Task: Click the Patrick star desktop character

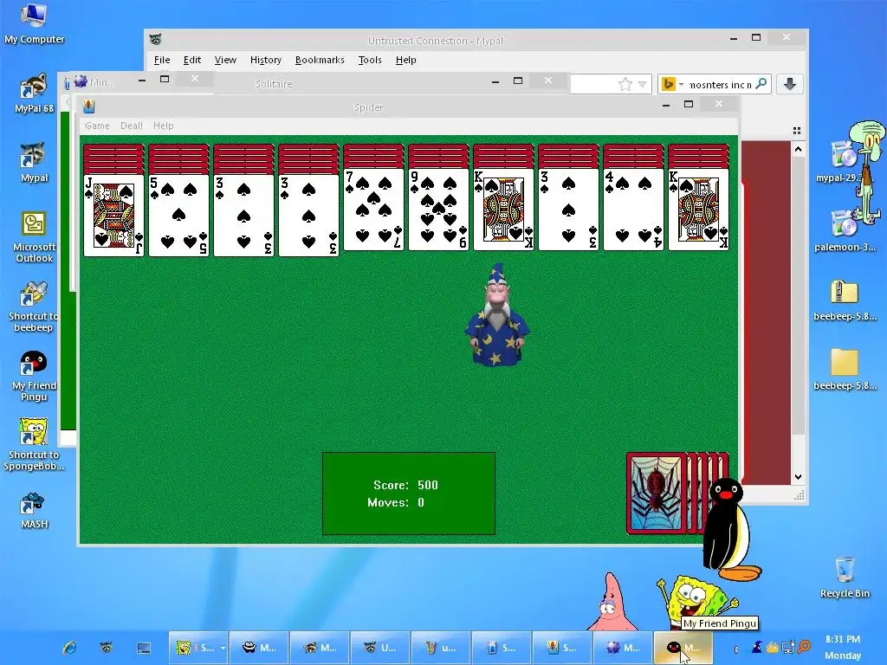Action: 611,603
